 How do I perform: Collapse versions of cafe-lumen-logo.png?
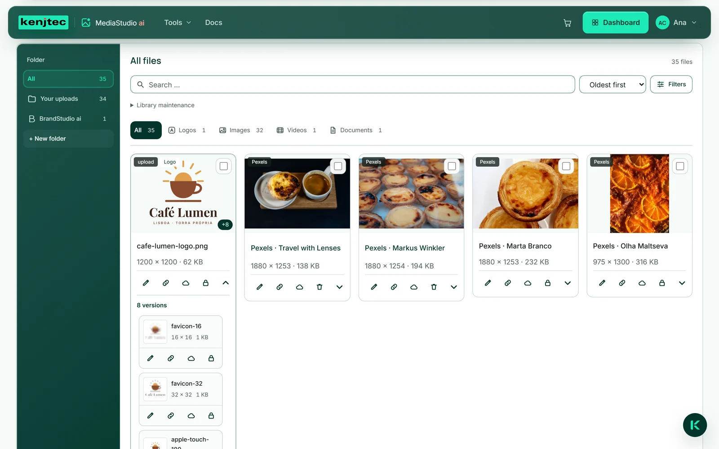tap(226, 283)
